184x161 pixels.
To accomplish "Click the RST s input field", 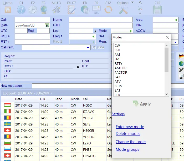I will click(x=32, y=36).
